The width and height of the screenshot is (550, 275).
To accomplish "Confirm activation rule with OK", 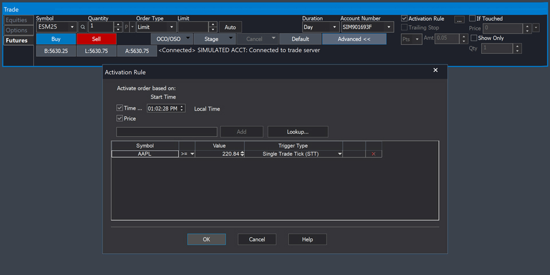I will click(x=207, y=239).
